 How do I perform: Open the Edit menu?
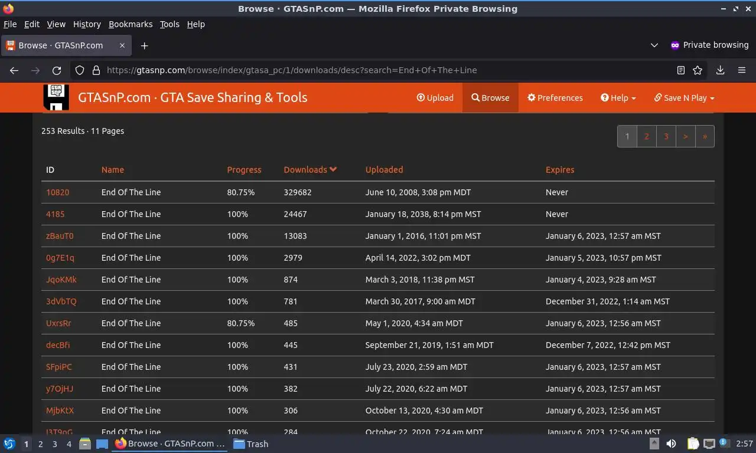(32, 24)
